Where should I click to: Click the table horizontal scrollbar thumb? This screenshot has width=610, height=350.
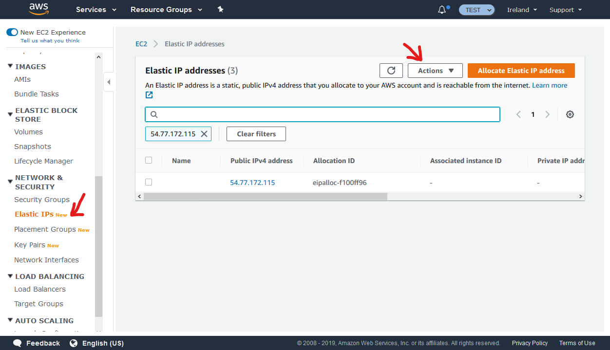(266, 196)
